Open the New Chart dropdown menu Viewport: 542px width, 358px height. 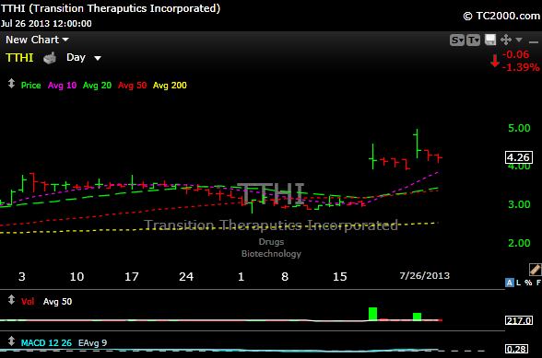37,40
